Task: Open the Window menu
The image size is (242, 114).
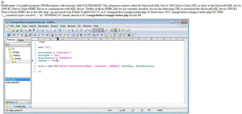Action: (x=87, y=26)
